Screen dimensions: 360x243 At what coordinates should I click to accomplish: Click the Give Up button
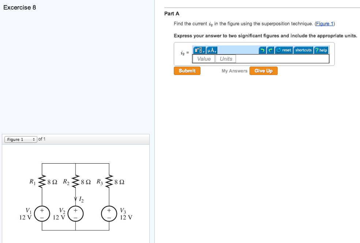263,71
